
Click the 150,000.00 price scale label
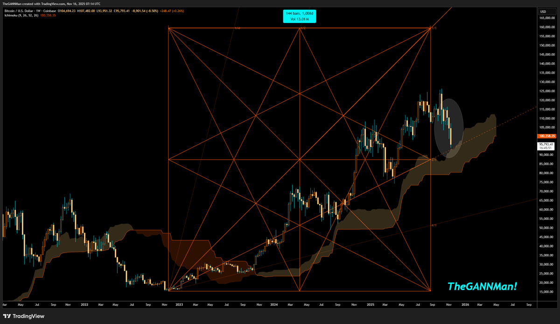click(x=547, y=45)
